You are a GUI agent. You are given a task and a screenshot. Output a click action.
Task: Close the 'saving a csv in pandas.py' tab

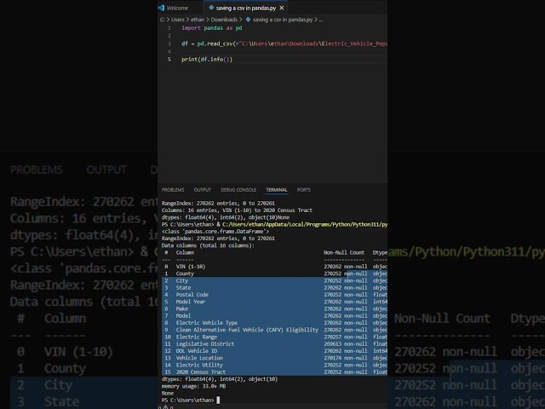282,8
